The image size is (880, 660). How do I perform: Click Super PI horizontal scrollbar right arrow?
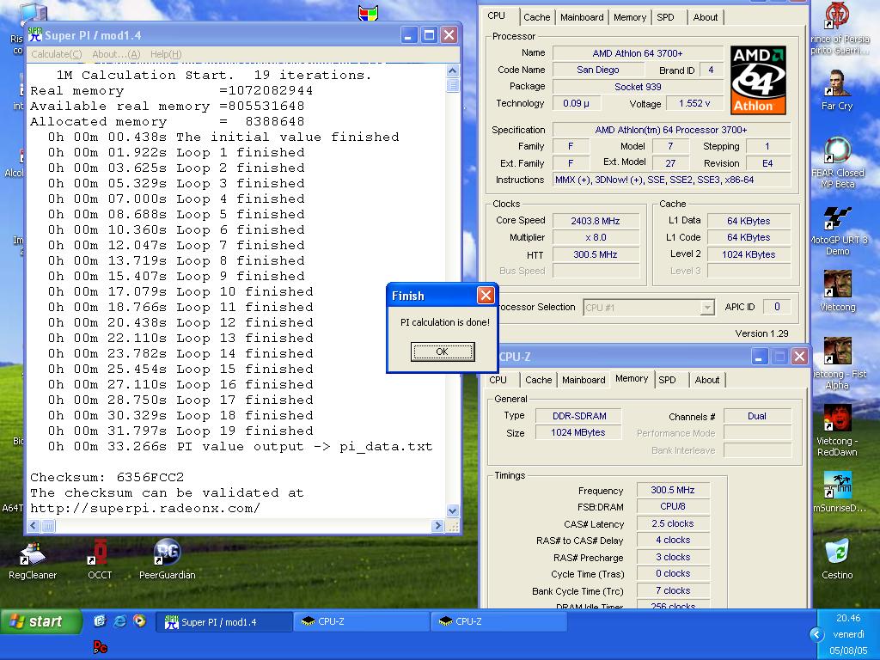coord(437,526)
